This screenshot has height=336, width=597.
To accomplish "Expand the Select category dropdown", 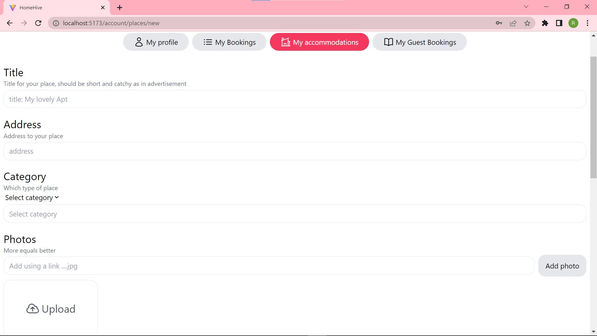I will [31, 197].
